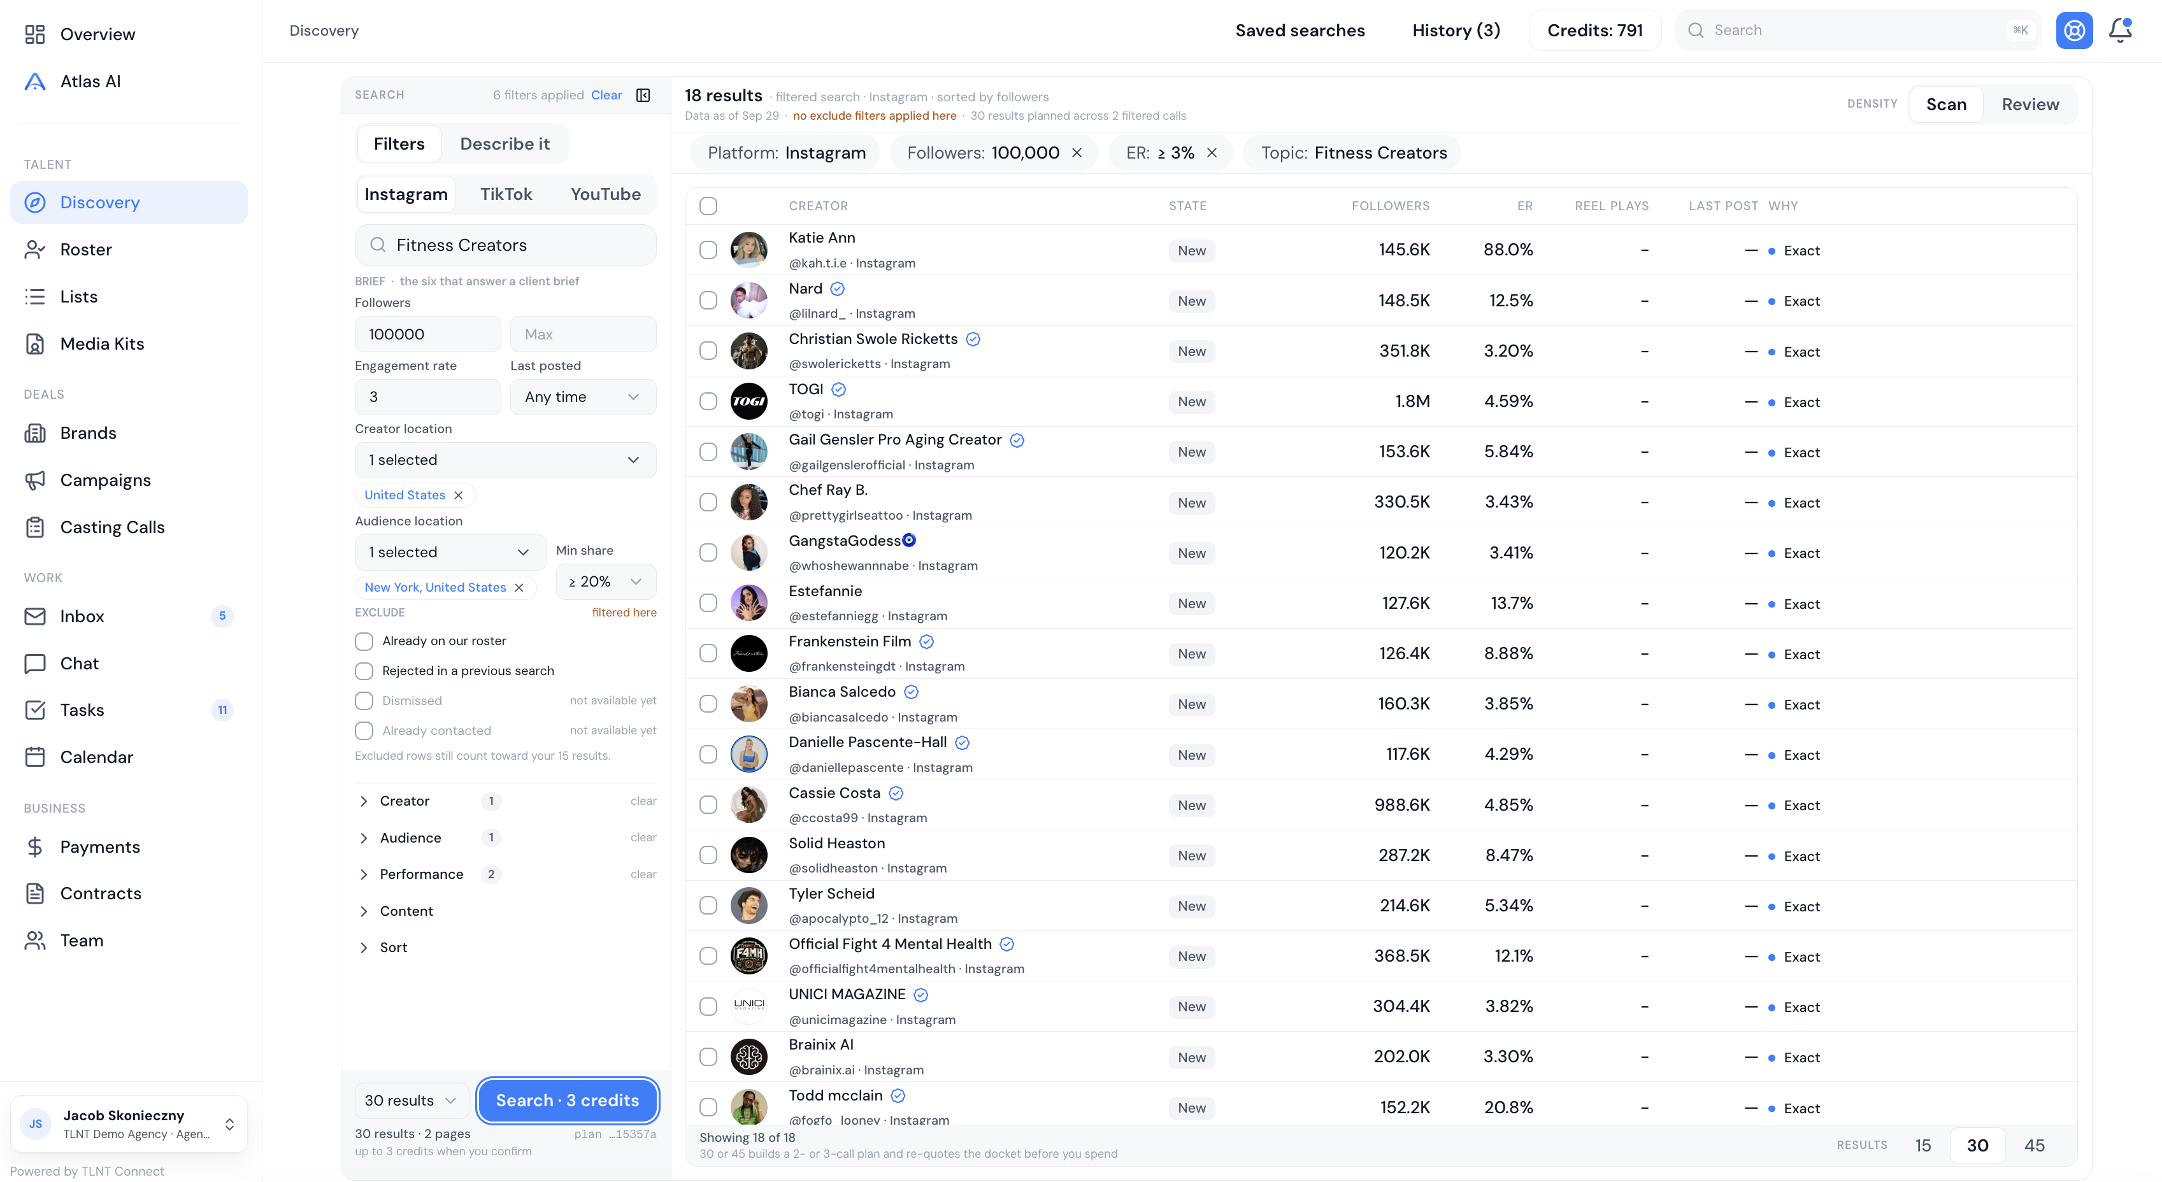Remove the ER ≥ 3% filter chip

(x=1212, y=153)
